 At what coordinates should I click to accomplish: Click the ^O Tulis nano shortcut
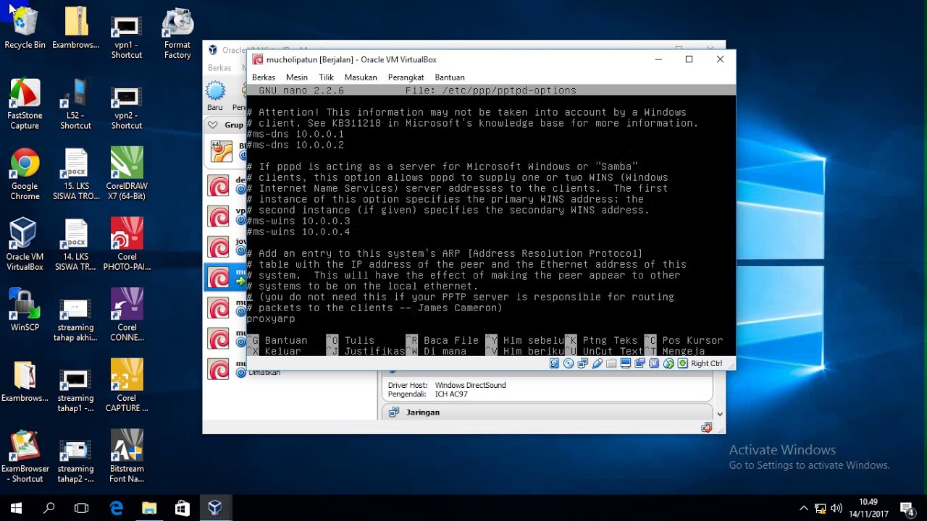(351, 340)
